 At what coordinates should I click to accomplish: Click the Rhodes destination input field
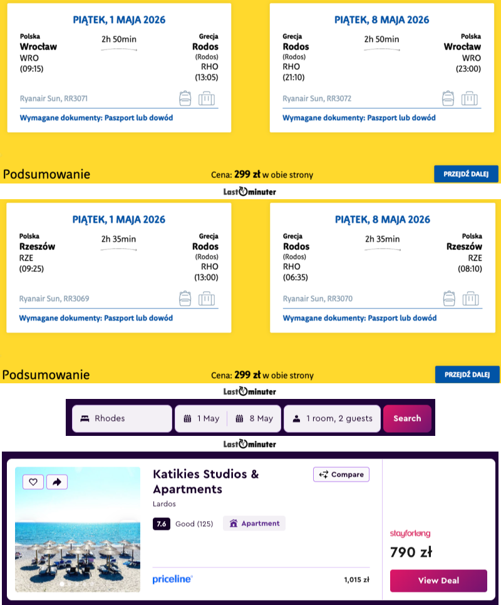[x=128, y=419]
